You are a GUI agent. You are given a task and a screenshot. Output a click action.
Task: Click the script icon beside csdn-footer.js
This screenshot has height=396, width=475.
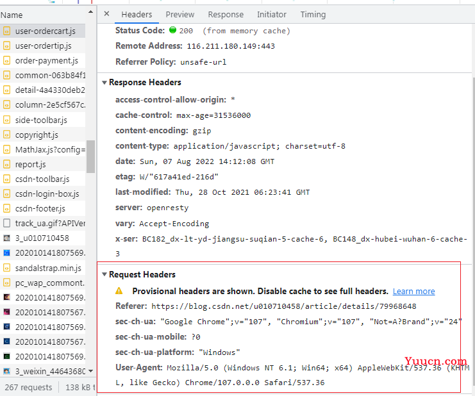tap(6, 208)
